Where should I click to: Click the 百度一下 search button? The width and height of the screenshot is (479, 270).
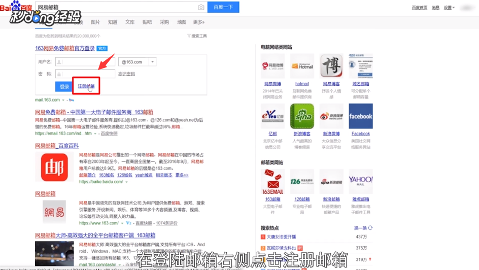(x=223, y=7)
